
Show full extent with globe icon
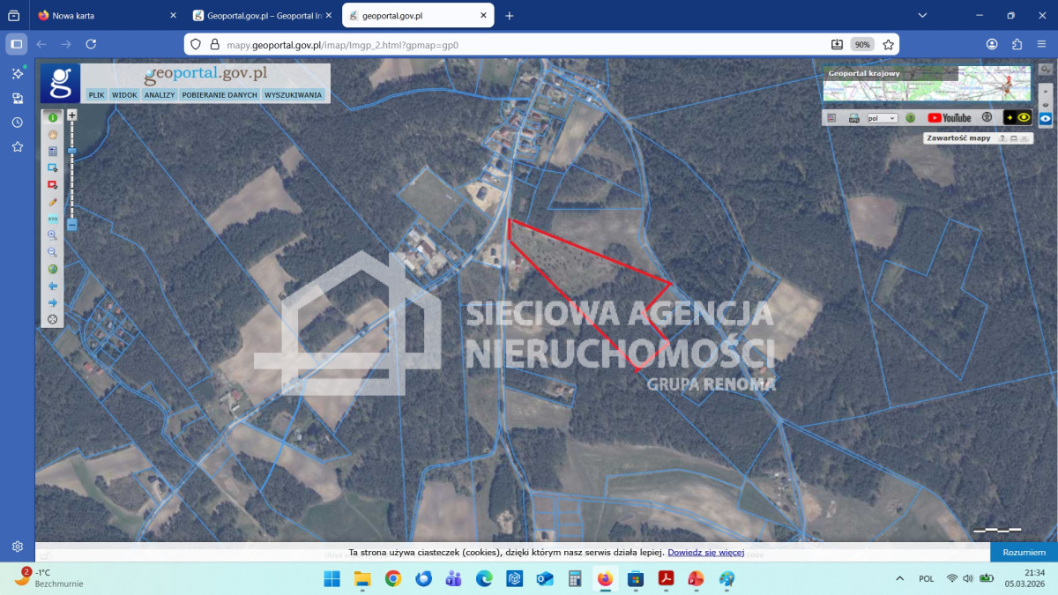pyautogui.click(x=52, y=269)
